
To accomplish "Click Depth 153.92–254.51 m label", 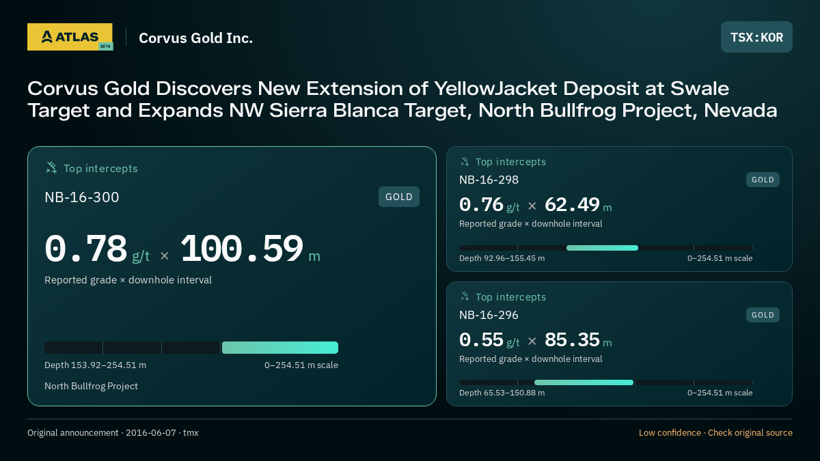I will pyautogui.click(x=95, y=365).
